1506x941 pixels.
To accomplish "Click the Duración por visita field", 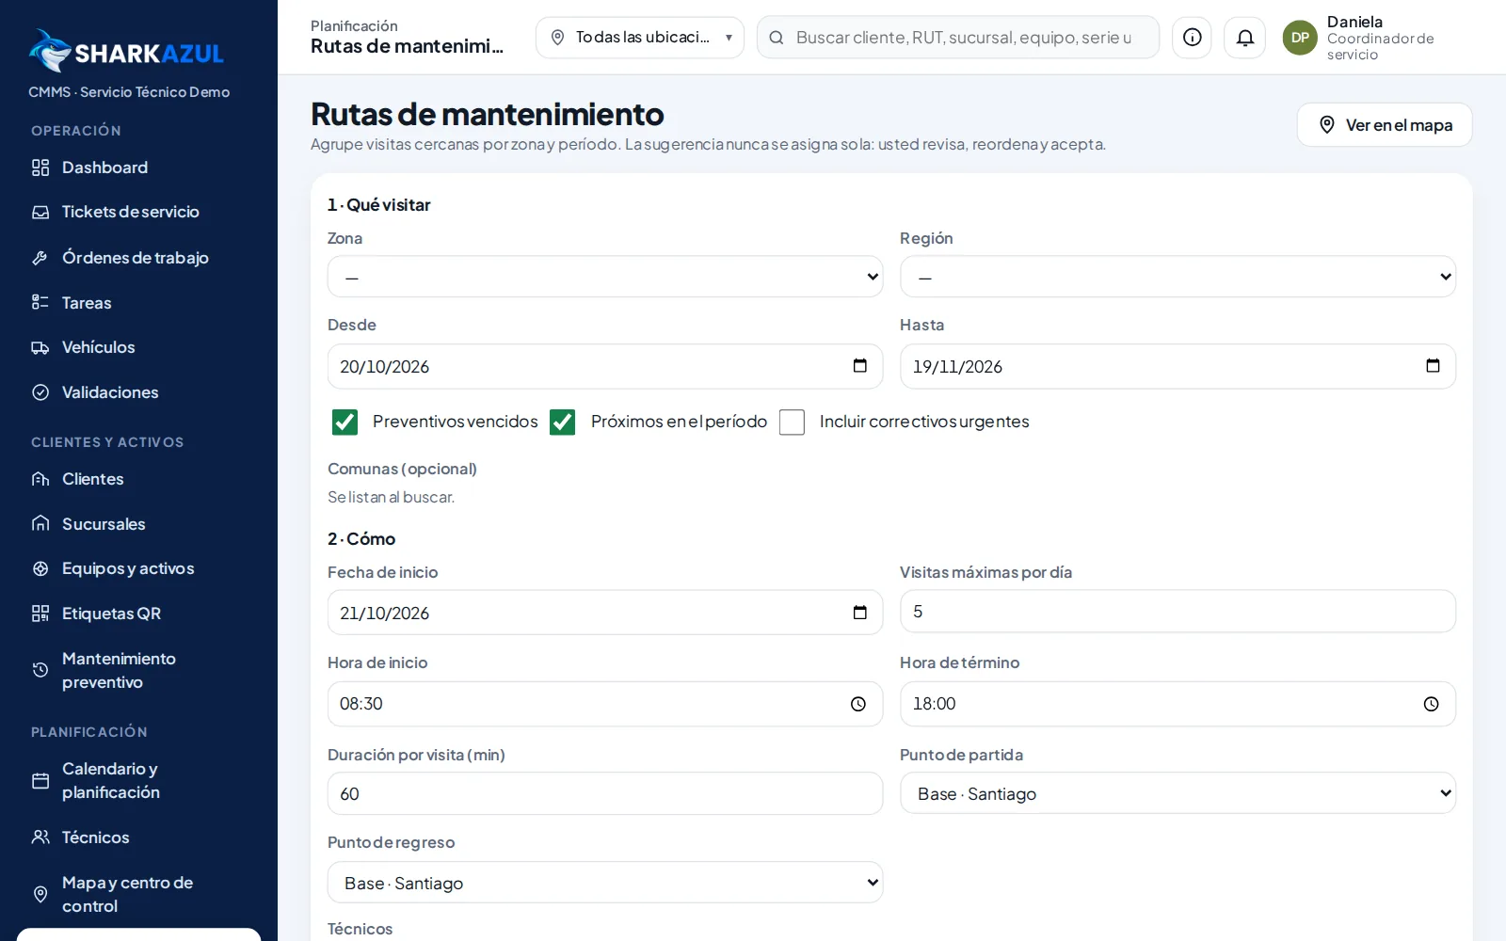I will [x=605, y=793].
